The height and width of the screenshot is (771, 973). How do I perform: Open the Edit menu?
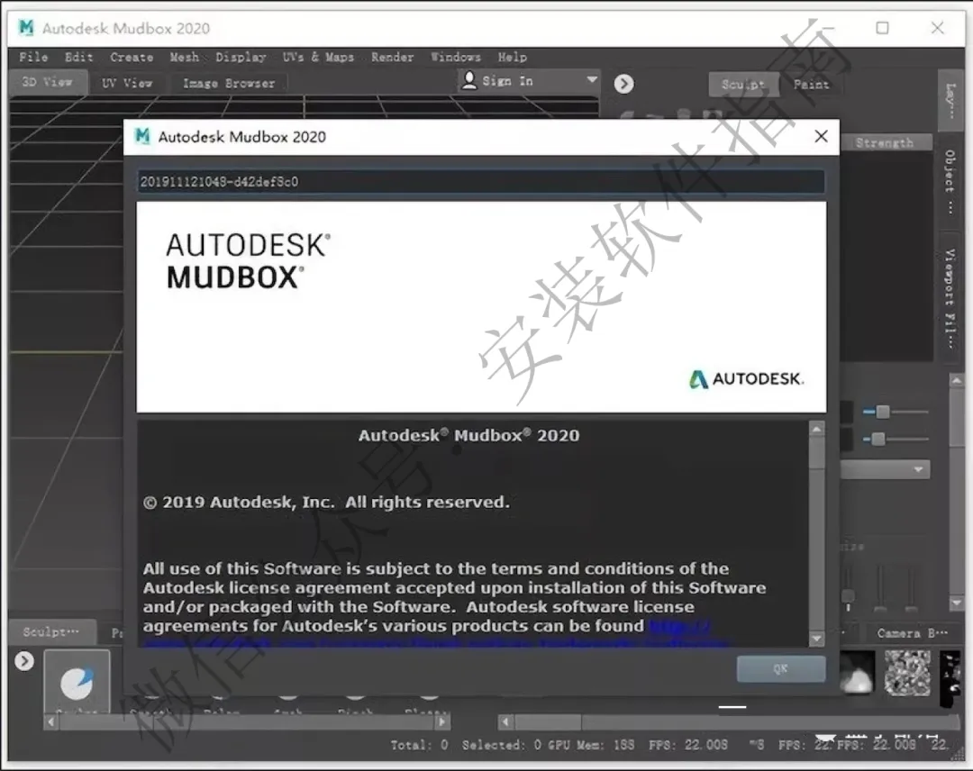(78, 57)
